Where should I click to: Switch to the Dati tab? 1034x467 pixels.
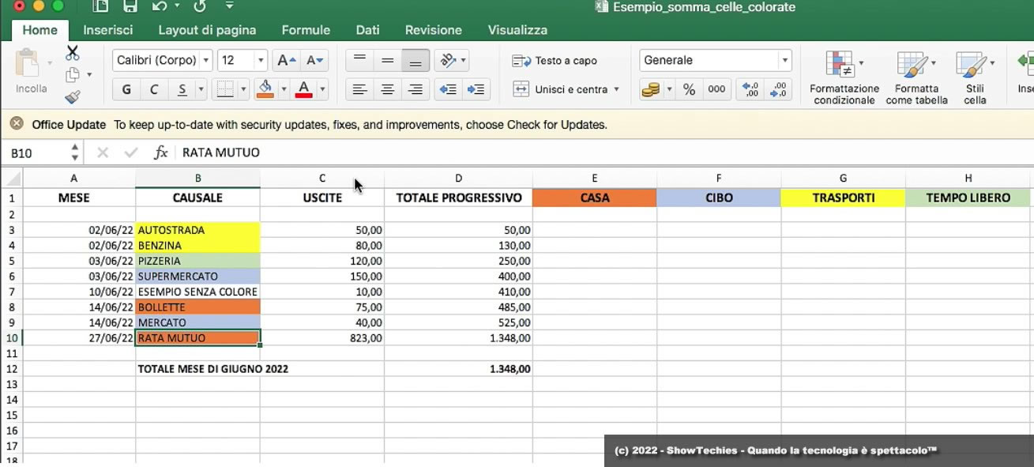367,30
